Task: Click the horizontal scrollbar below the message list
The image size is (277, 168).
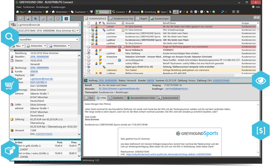Action: [160, 75]
